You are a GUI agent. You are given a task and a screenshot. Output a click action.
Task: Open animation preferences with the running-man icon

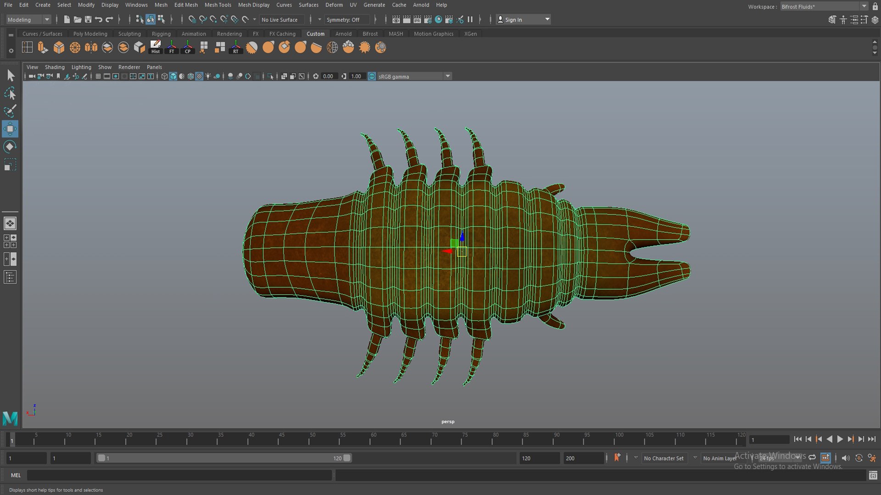coord(872,458)
